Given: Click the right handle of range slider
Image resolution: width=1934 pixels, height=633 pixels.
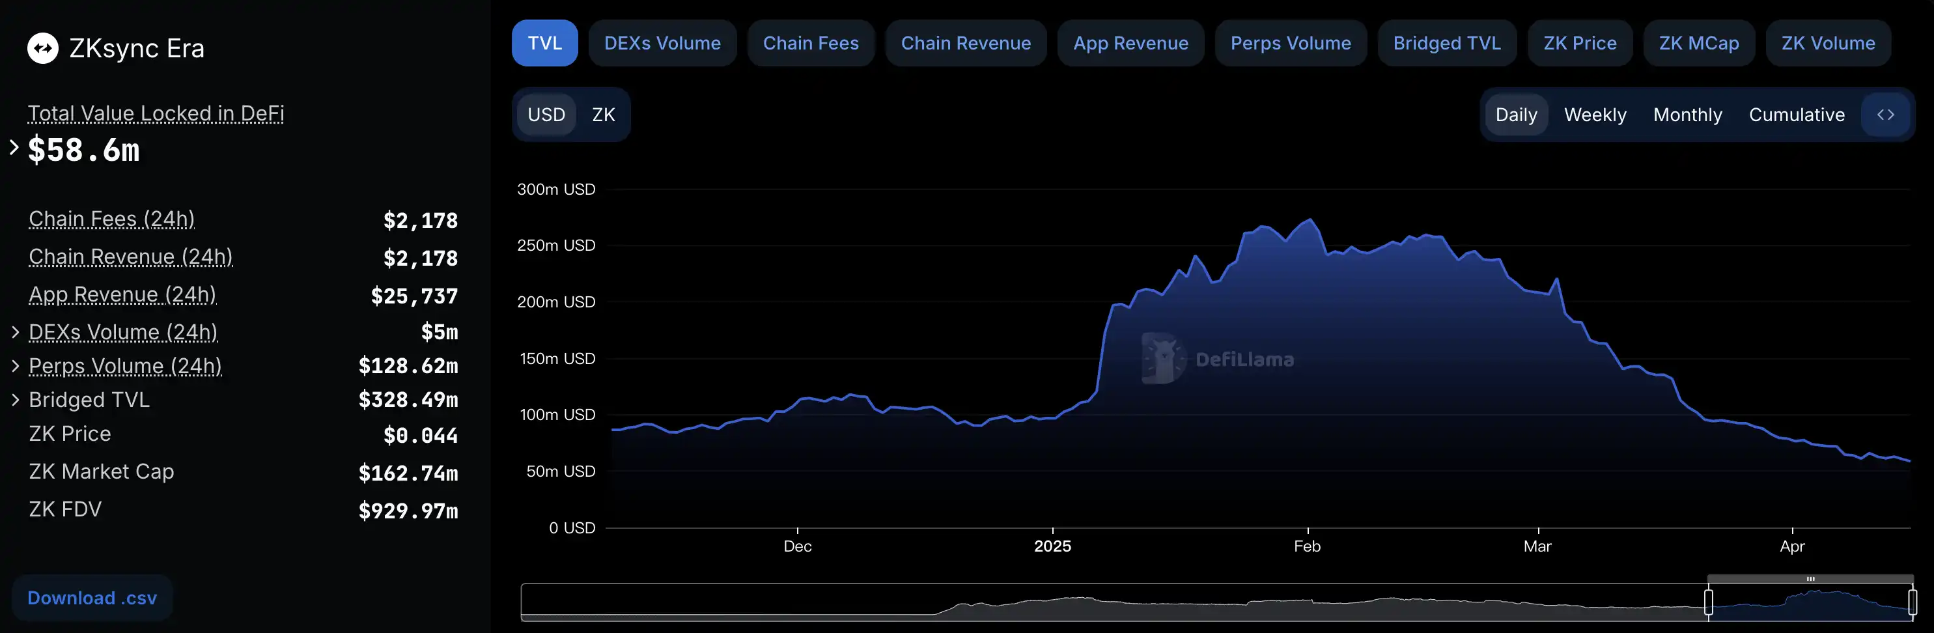Looking at the screenshot, I should click(1911, 602).
